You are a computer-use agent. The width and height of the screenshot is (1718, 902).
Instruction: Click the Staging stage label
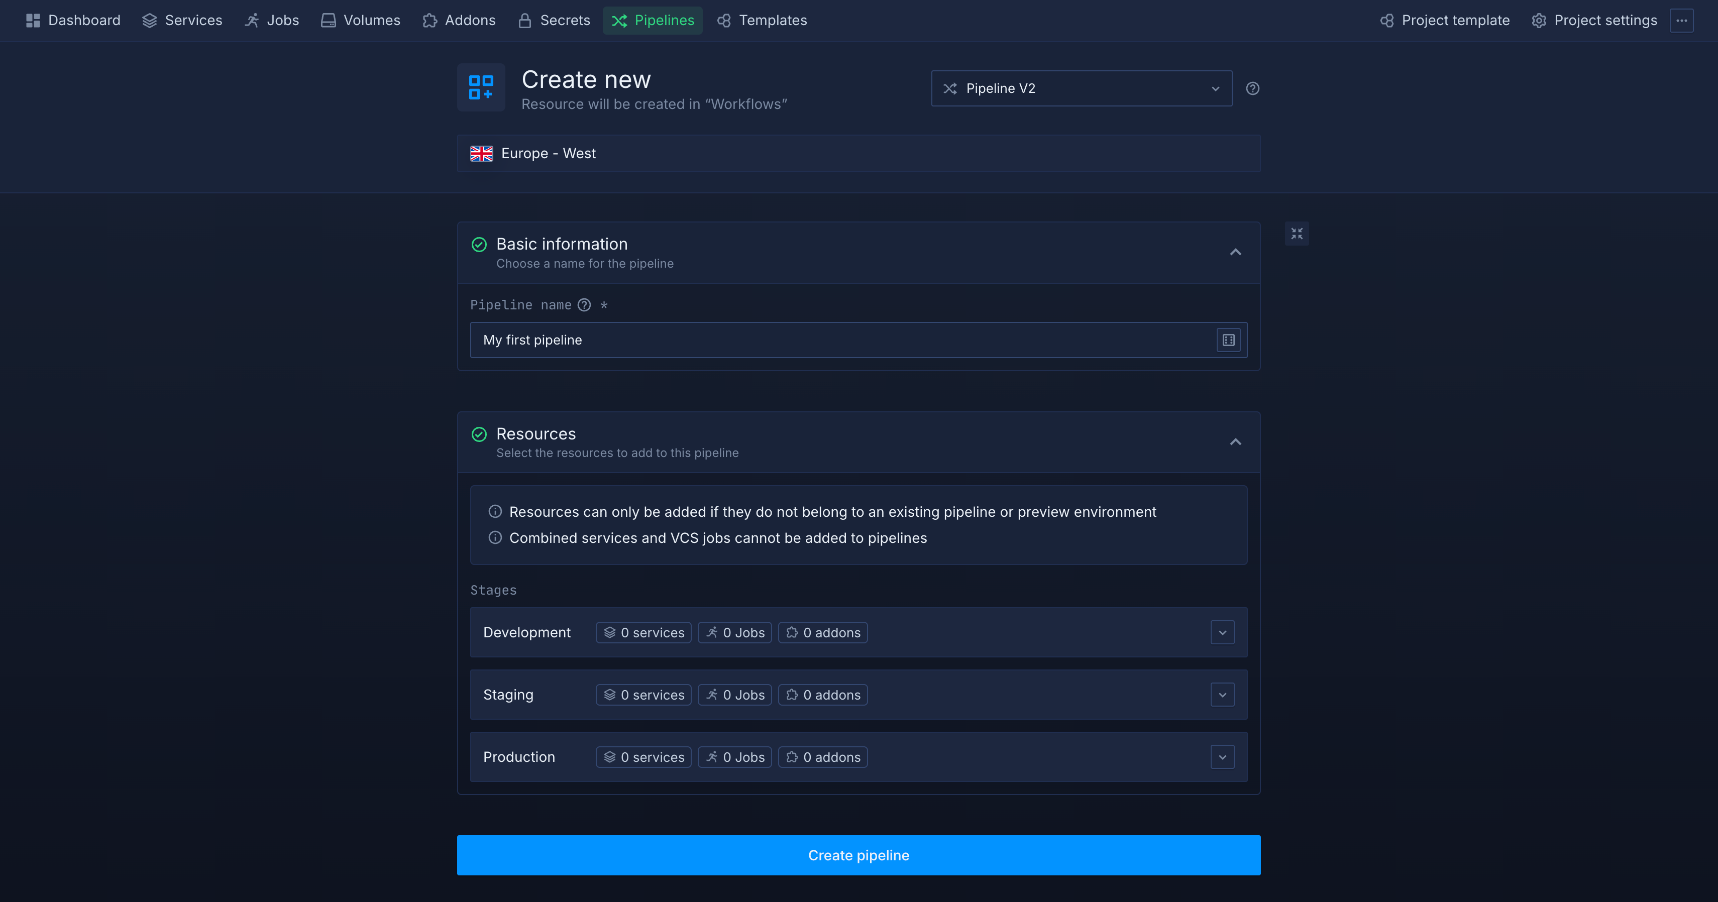508,695
